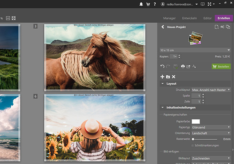
Task: Open the Papiertyp Glänzend dropdown
Action: point(211,127)
